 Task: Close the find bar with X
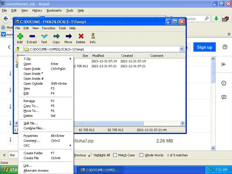pos(4,155)
